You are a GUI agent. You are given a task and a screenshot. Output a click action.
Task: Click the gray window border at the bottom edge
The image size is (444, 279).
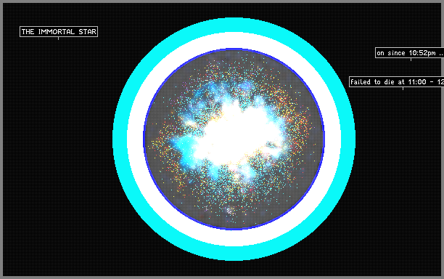point(222,278)
